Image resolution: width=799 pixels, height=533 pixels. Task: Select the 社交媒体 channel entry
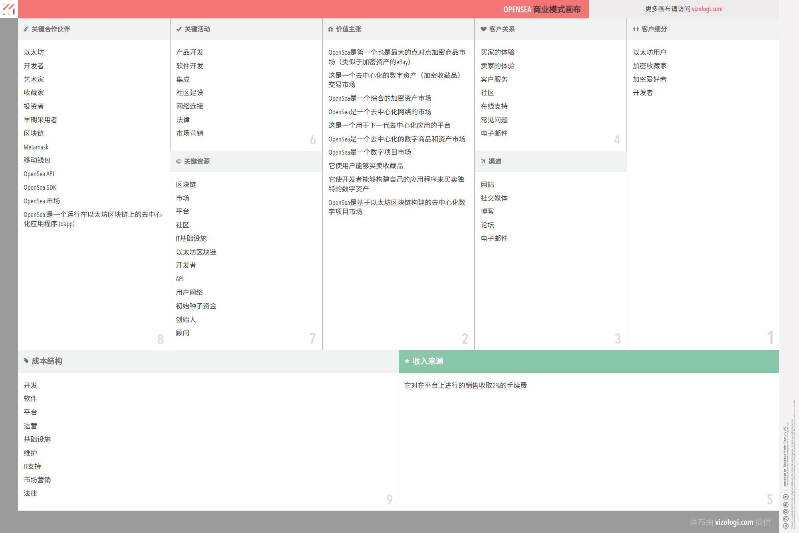point(494,198)
